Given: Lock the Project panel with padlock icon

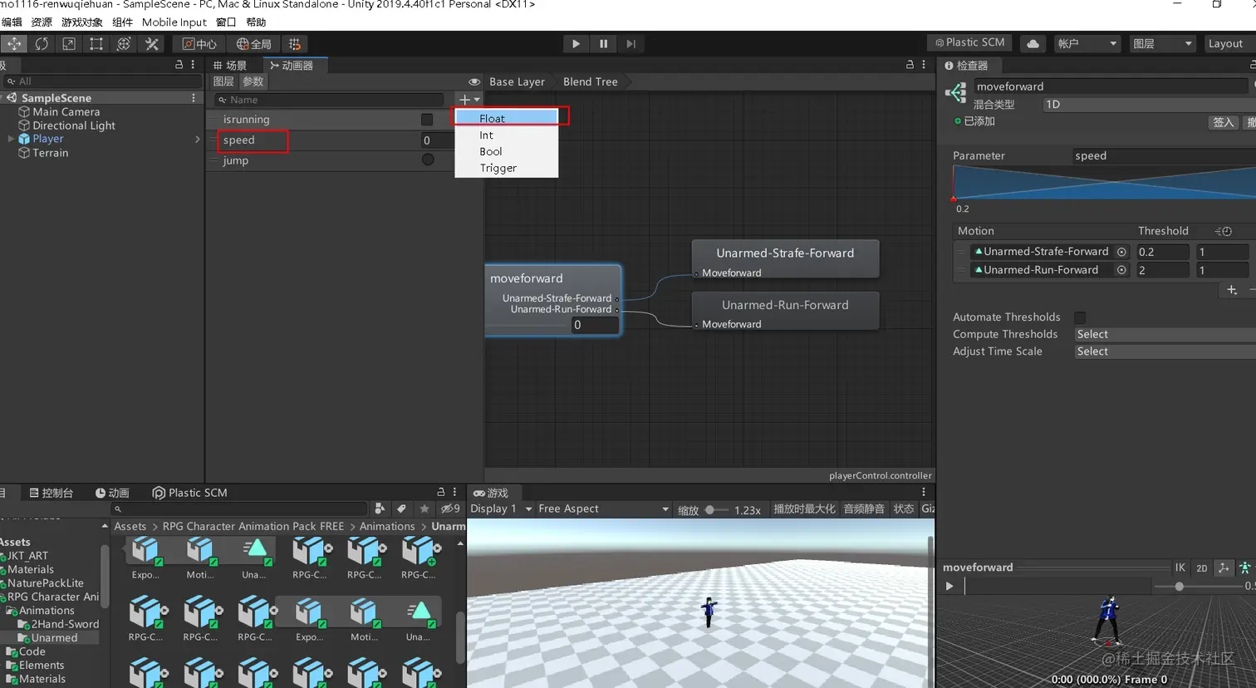Looking at the screenshot, I should tap(441, 492).
